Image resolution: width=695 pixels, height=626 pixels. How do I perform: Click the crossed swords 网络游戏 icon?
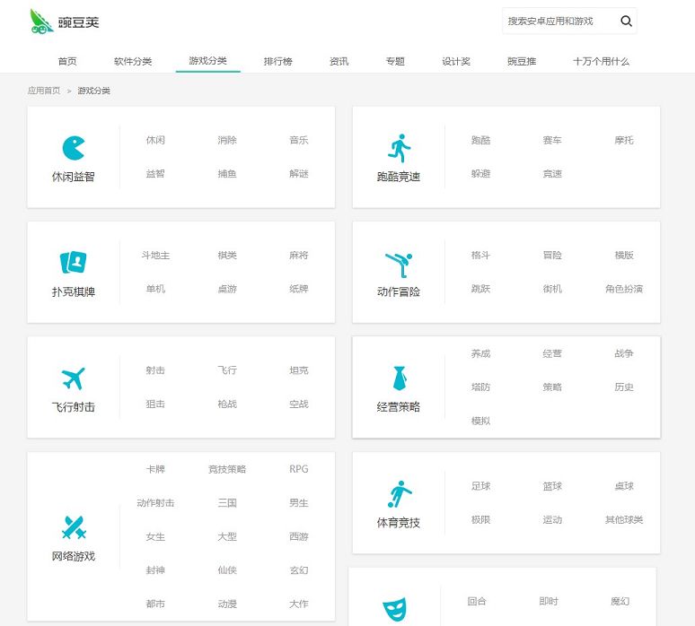73,526
